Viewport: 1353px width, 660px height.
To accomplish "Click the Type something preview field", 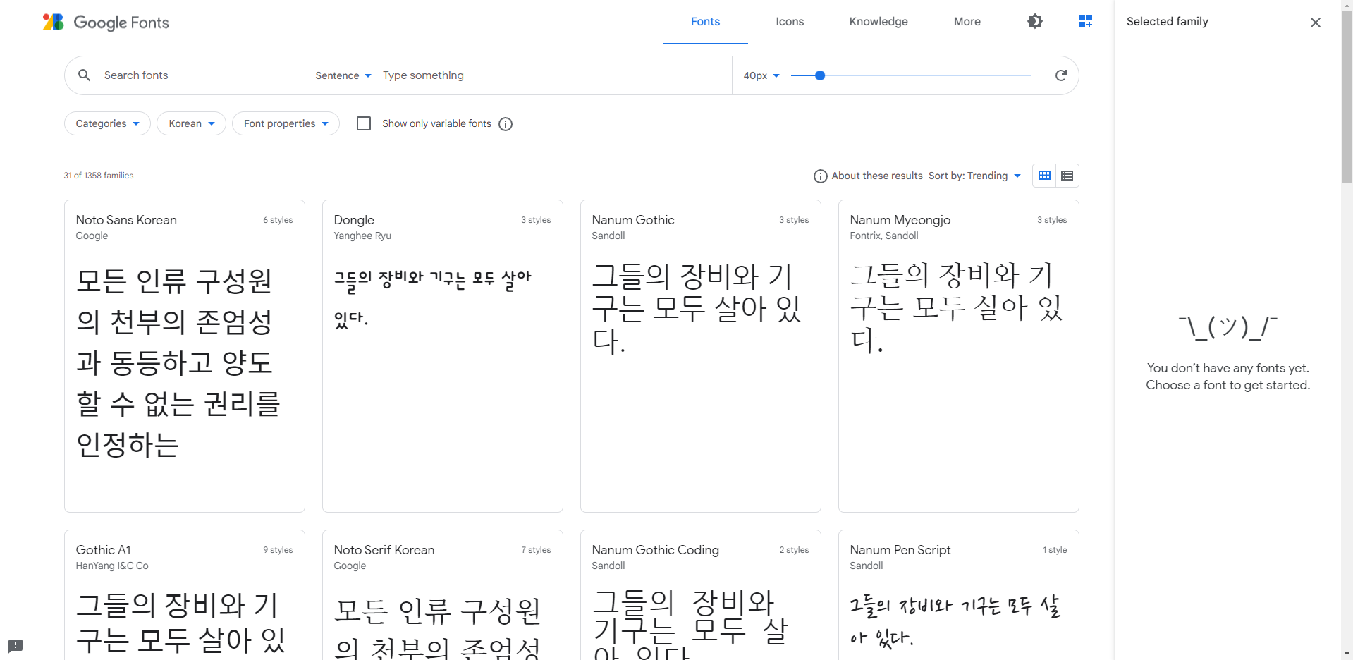I will tap(553, 75).
